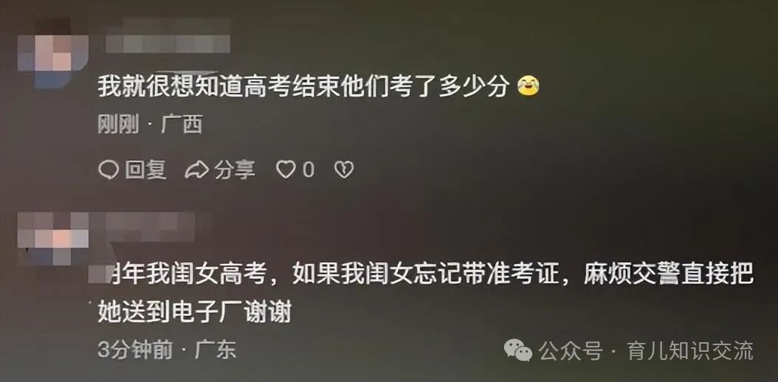Click the 刚刚 · 广西 timestamp
This screenshot has height=382, width=778.
click(x=150, y=125)
